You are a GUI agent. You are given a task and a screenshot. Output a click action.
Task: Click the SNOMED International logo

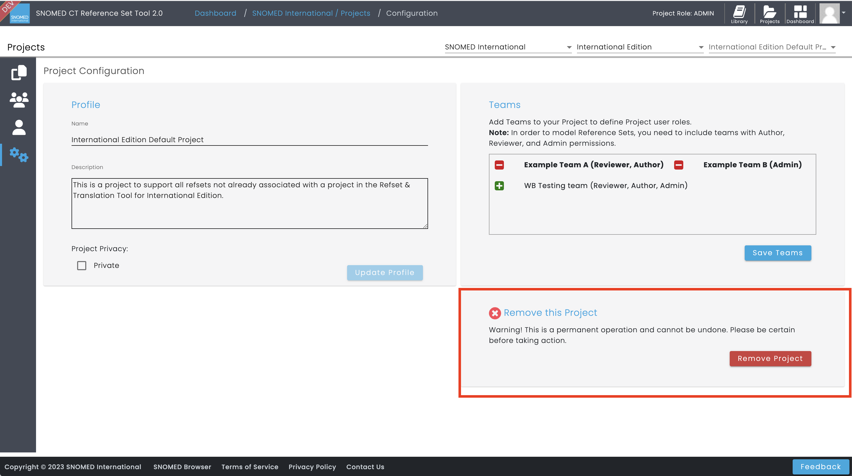click(x=20, y=13)
